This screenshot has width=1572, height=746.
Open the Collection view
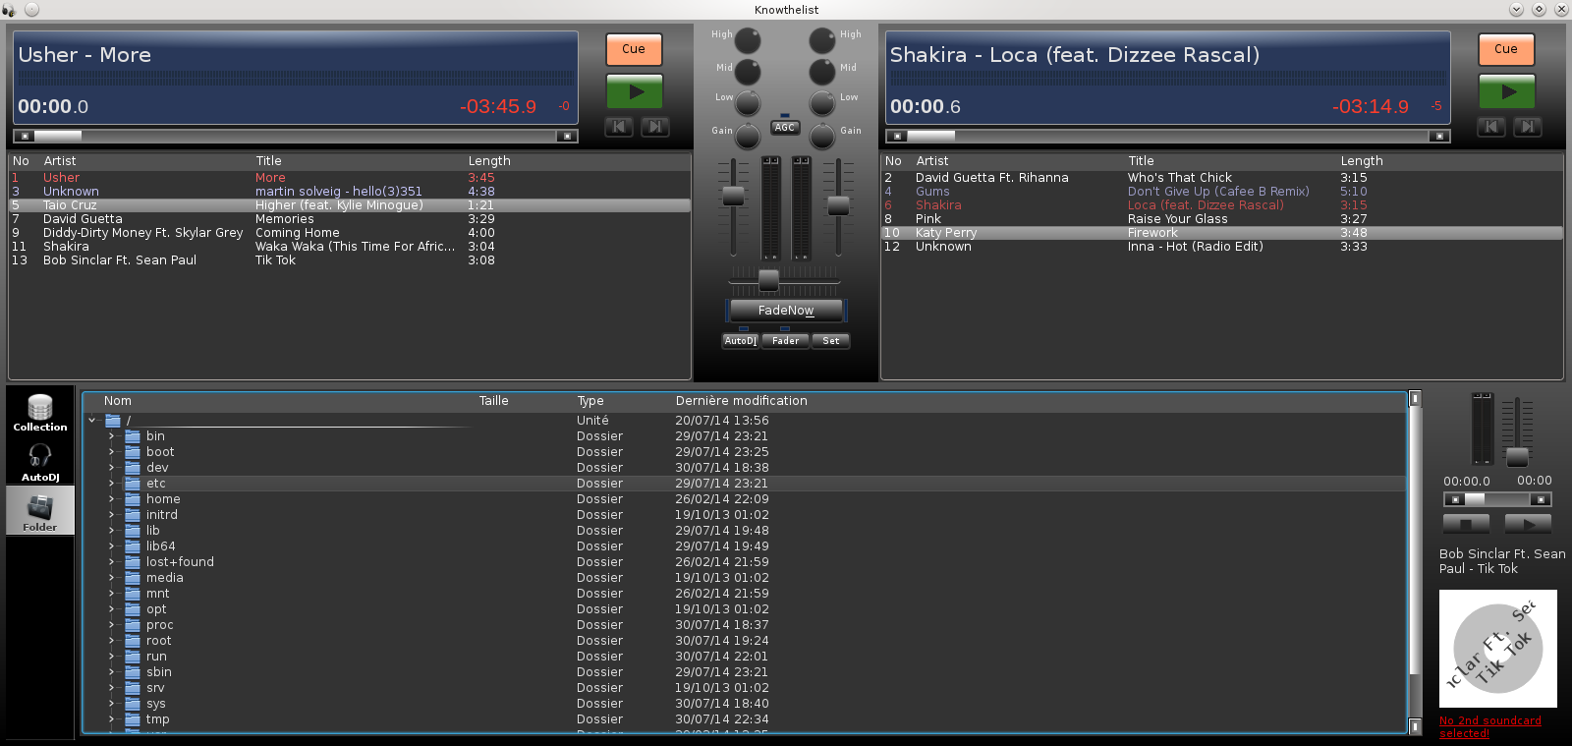coord(40,412)
